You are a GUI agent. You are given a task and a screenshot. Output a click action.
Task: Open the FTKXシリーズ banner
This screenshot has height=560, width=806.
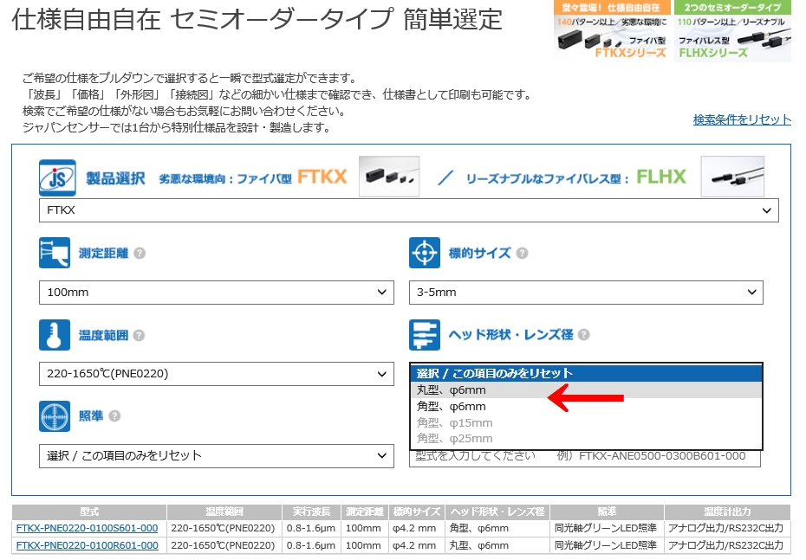tap(612, 31)
